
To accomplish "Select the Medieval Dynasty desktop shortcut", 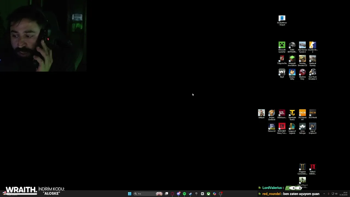I will [313, 61].
